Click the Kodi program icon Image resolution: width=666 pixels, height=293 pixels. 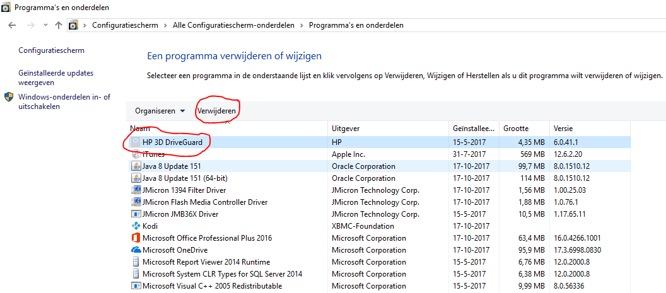[136, 226]
